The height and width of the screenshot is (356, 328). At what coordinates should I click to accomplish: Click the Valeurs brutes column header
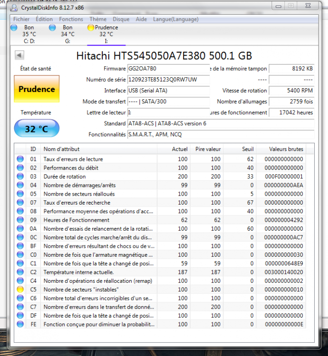pos(286,149)
